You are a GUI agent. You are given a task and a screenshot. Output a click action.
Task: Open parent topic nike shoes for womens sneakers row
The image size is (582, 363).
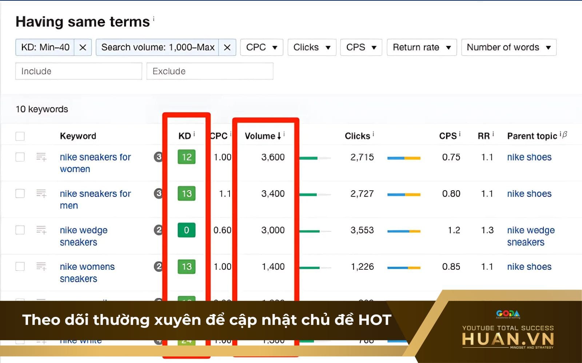[x=529, y=266]
